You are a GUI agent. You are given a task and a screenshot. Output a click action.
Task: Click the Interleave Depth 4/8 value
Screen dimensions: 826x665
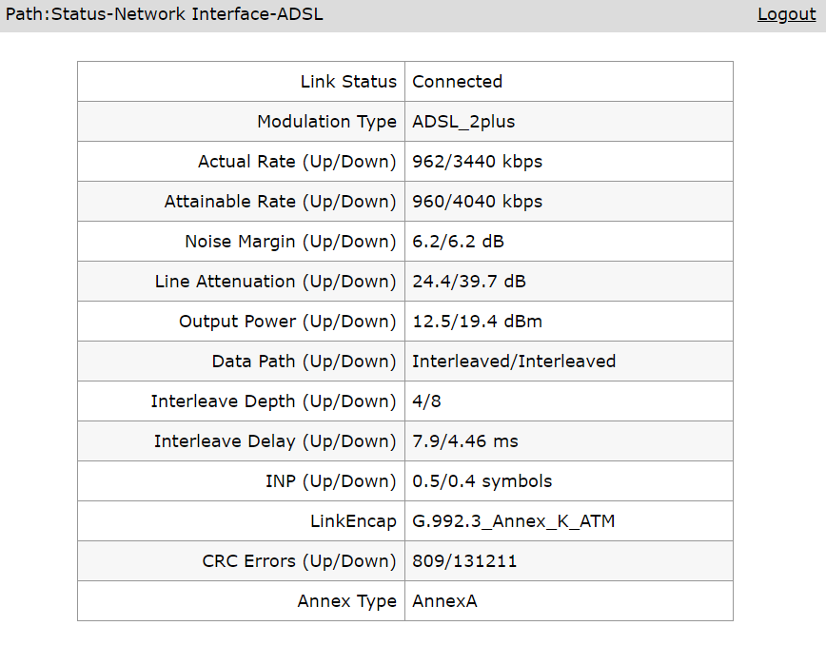point(426,401)
